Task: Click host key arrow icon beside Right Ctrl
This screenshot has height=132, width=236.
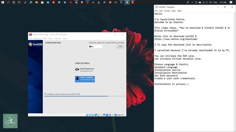Action: click(x=115, y=115)
